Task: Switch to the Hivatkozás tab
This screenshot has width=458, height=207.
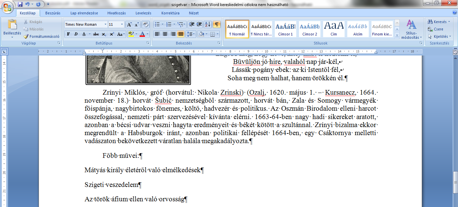Action: [116, 13]
